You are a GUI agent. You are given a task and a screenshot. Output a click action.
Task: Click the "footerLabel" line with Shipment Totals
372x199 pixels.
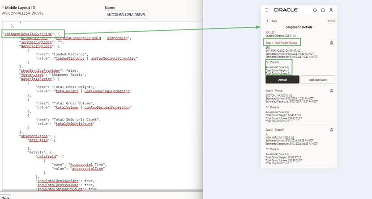tap(53, 75)
